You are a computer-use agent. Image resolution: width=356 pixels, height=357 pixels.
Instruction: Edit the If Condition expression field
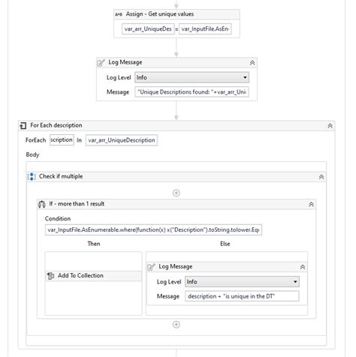[x=153, y=229]
